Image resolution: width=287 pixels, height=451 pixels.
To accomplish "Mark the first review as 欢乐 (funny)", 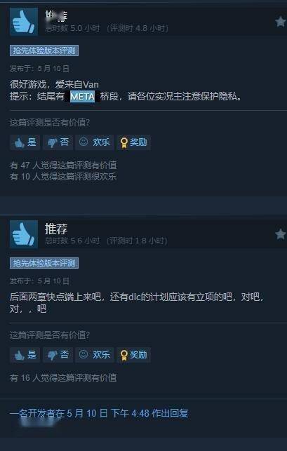I will (x=95, y=142).
